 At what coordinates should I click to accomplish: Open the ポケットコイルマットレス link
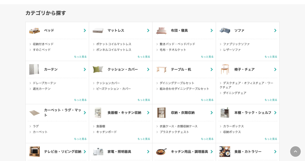coord(113,44)
